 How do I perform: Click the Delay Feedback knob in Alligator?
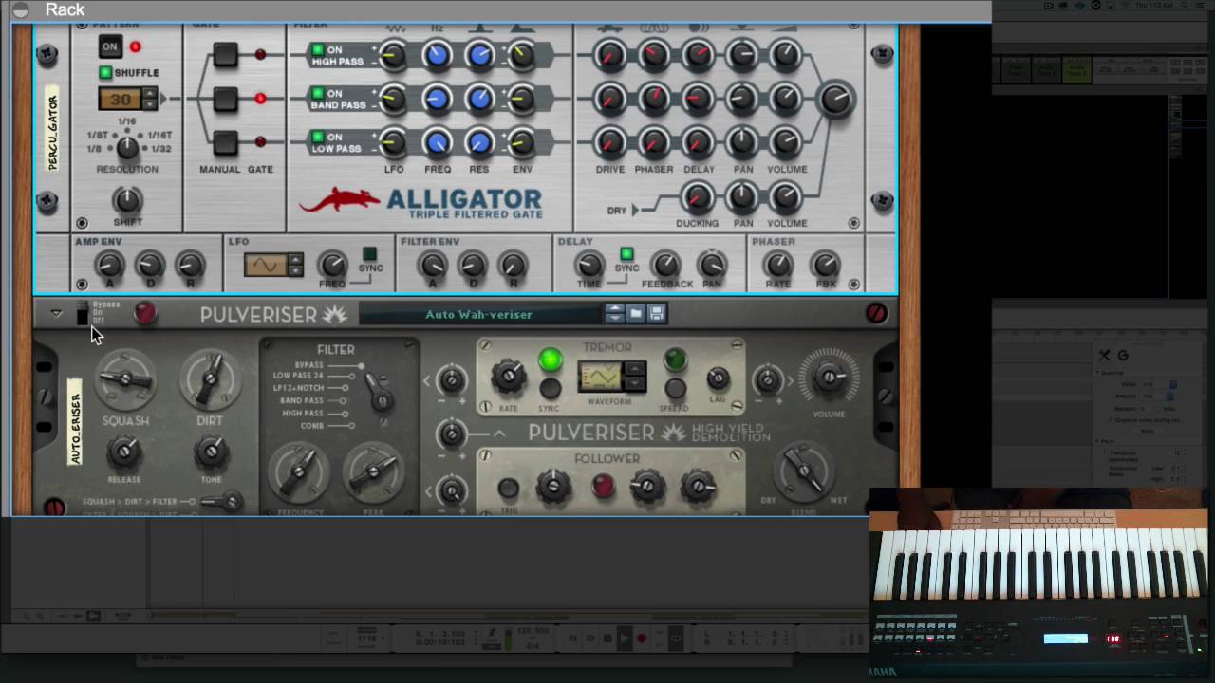pyautogui.click(x=666, y=266)
